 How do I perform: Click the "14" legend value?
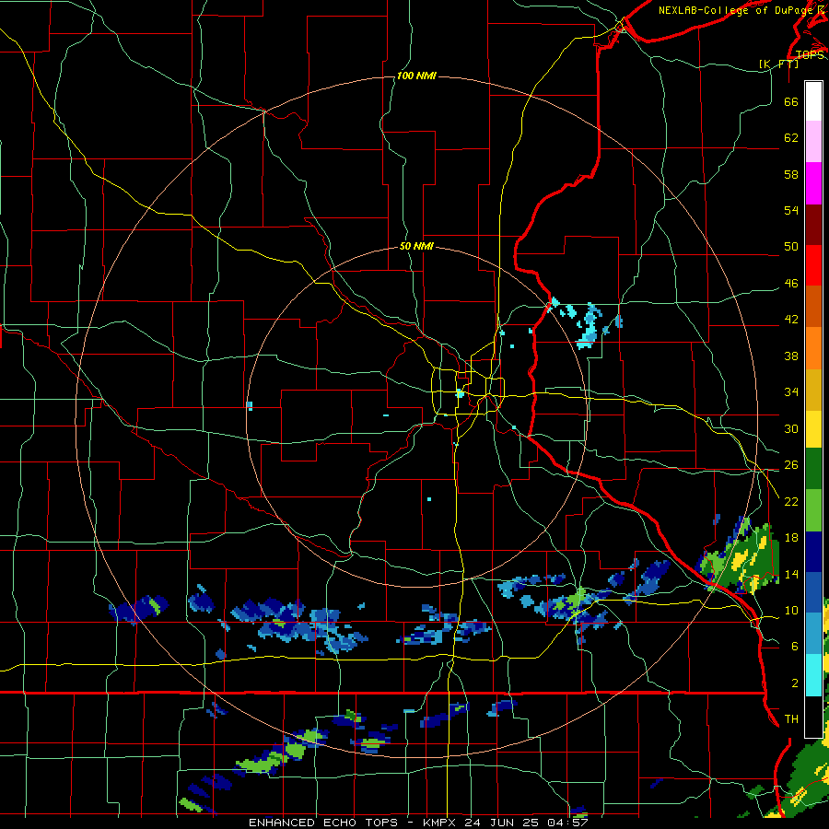pyautogui.click(x=791, y=574)
